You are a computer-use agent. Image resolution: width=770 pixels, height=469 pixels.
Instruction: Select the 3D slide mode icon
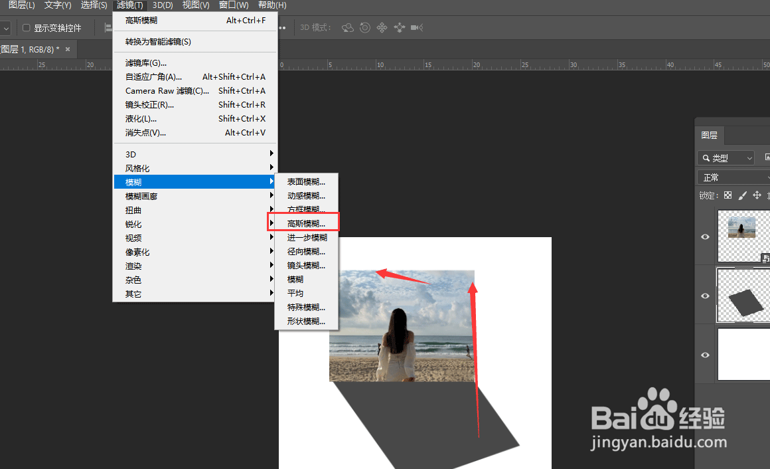pos(399,27)
